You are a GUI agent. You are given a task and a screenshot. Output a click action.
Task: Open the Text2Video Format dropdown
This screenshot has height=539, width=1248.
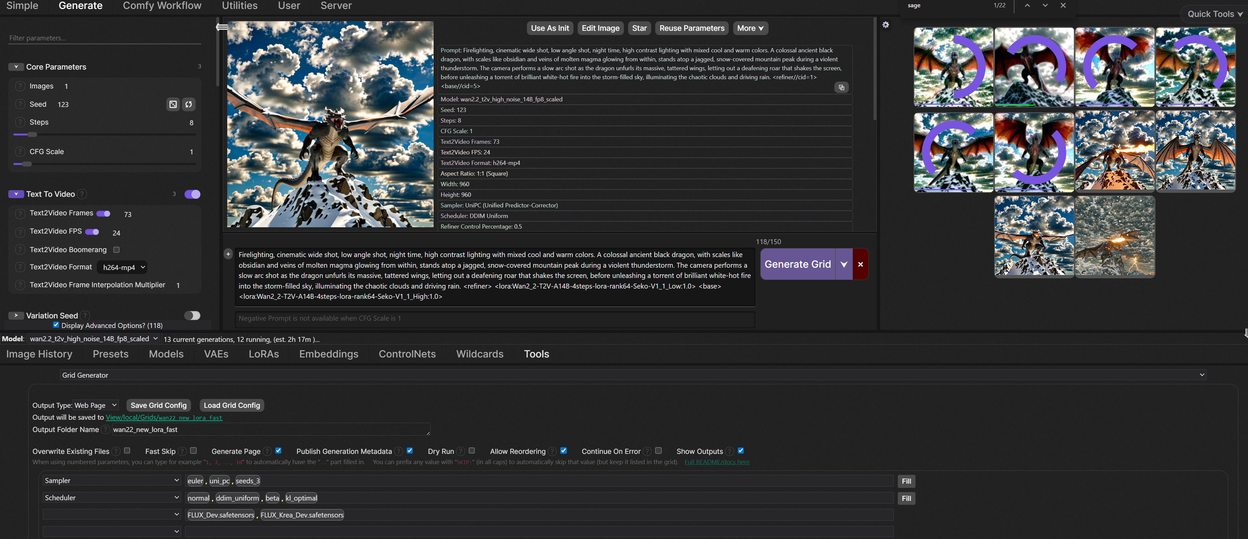tap(122, 267)
